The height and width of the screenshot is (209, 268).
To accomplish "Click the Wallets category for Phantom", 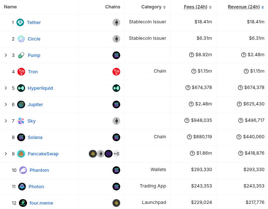I will (158, 170).
